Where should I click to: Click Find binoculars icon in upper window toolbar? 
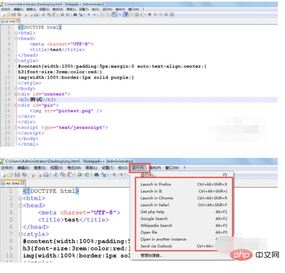click(75, 14)
